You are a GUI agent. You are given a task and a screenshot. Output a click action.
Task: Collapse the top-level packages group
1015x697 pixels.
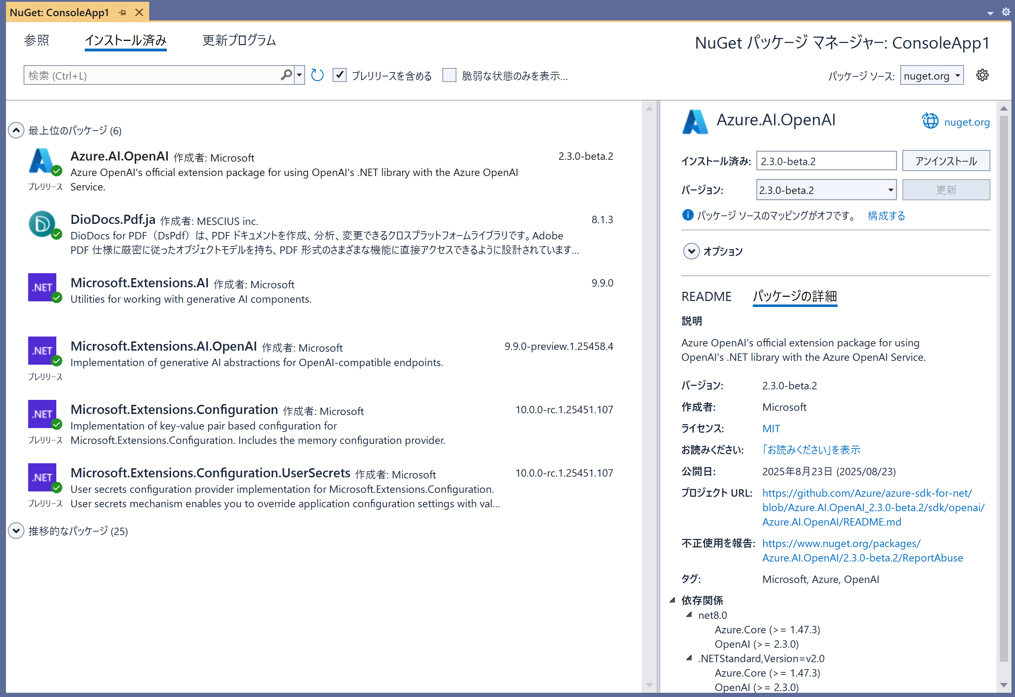[16, 130]
